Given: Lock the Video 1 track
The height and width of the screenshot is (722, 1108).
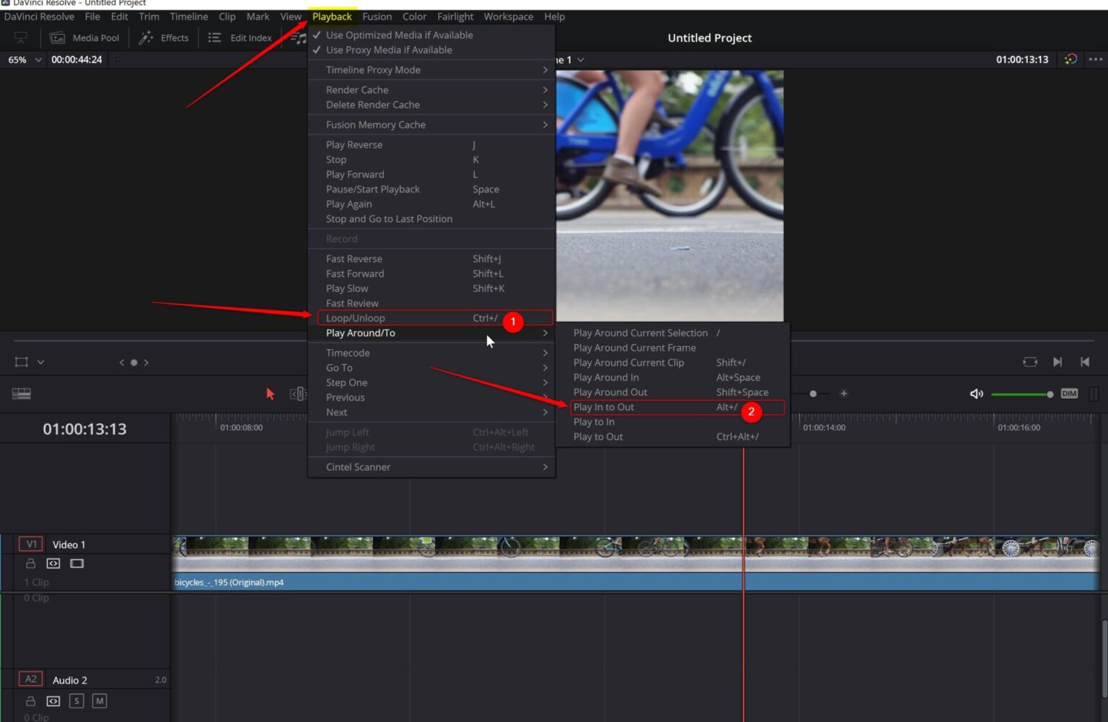Looking at the screenshot, I should click(x=30, y=563).
